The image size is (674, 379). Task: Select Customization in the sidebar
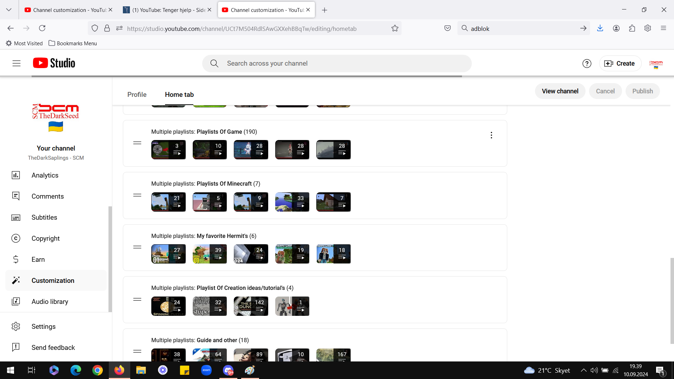tap(56, 280)
